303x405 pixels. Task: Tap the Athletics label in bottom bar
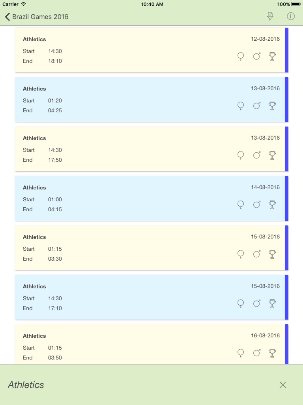[26, 385]
